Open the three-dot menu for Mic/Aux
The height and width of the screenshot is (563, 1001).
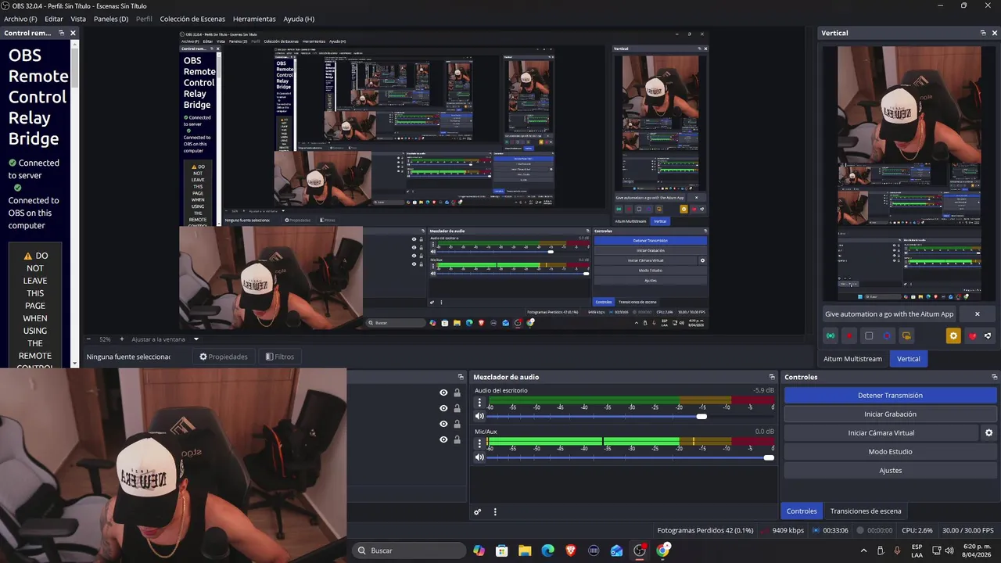[480, 444]
